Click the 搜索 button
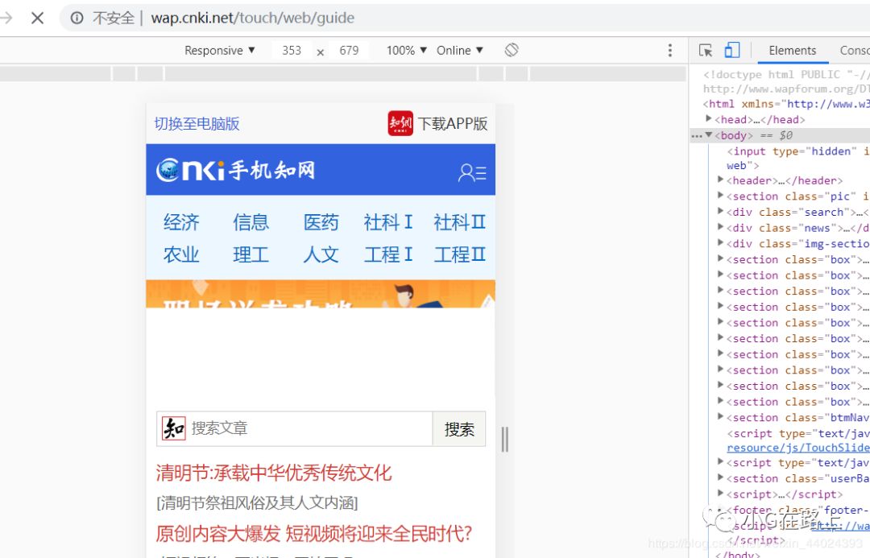The height and width of the screenshot is (558, 870). pyautogui.click(x=459, y=428)
